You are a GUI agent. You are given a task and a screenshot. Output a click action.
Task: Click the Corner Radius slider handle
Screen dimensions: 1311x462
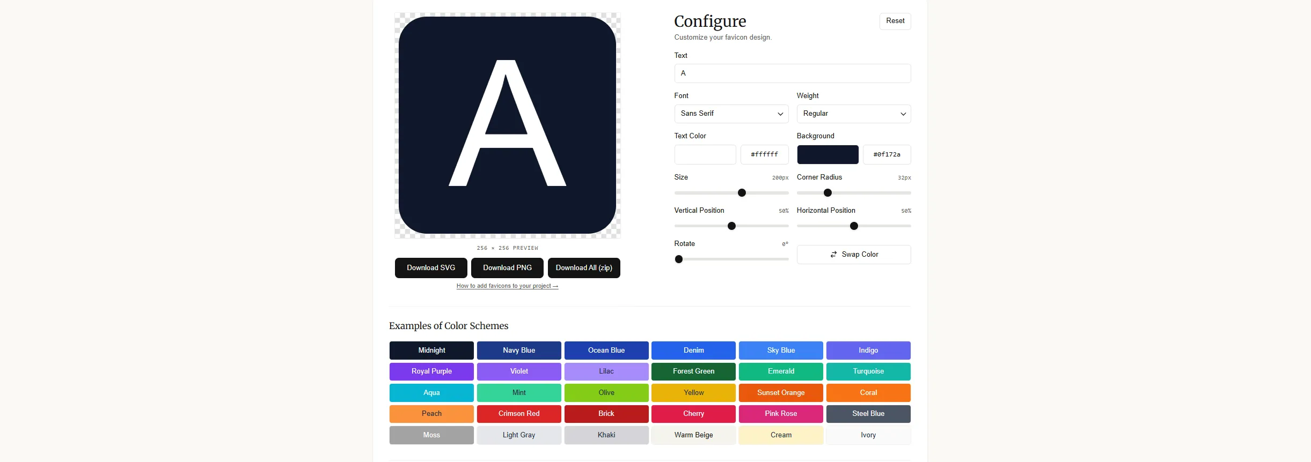[x=827, y=193]
